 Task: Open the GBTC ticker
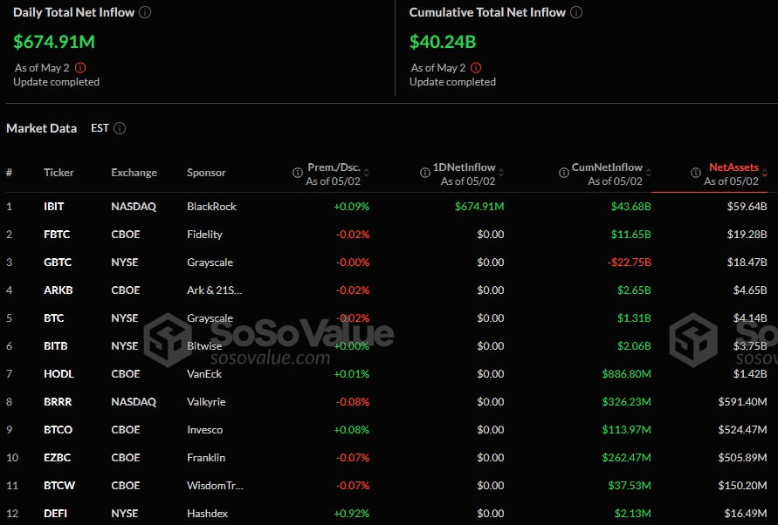coord(58,262)
